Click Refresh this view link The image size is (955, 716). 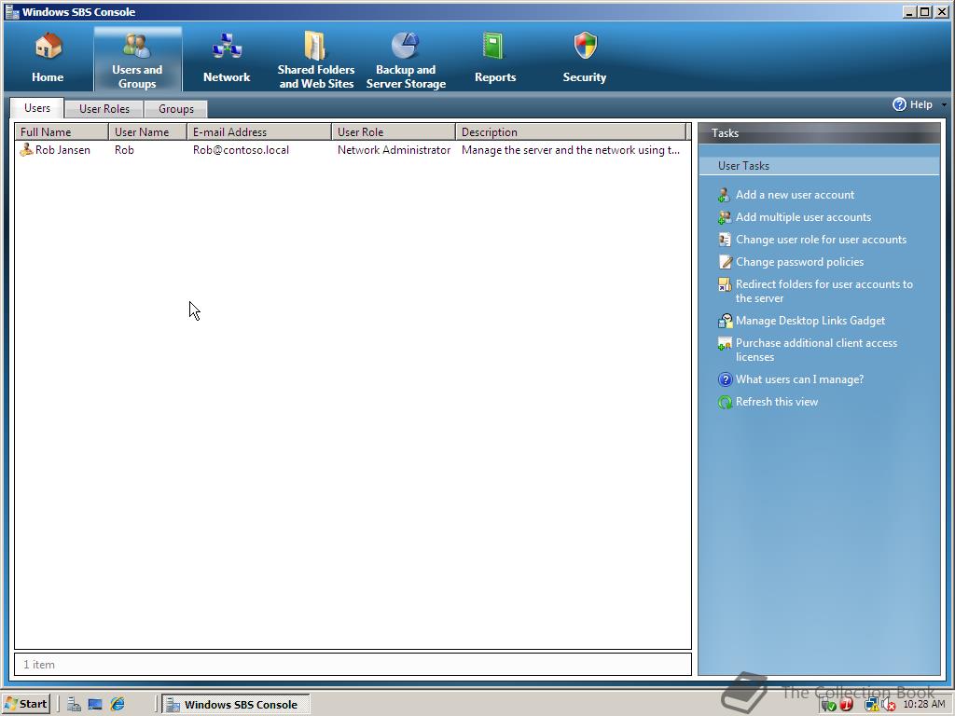(x=777, y=402)
